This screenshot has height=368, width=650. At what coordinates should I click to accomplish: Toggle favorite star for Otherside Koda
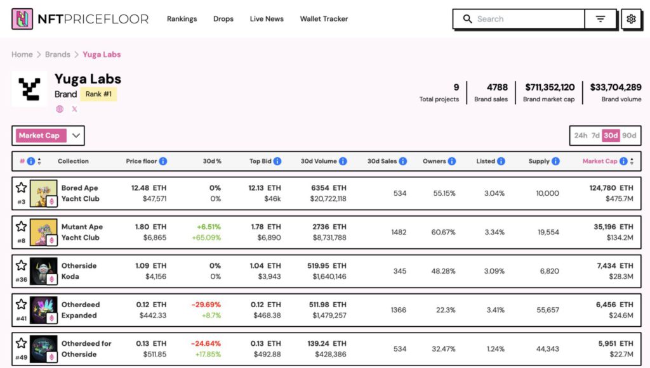pos(21,265)
